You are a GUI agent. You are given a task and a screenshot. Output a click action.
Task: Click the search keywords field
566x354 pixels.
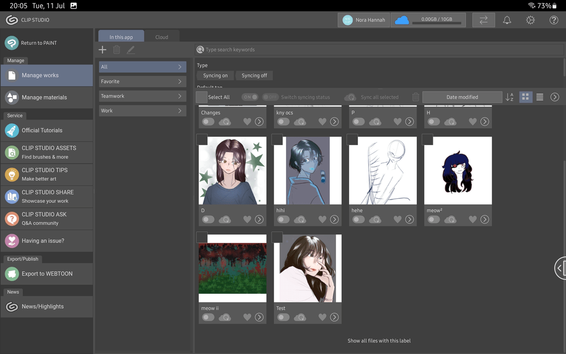click(379, 50)
